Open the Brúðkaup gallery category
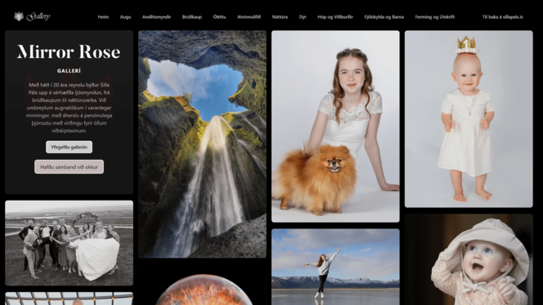 point(192,17)
